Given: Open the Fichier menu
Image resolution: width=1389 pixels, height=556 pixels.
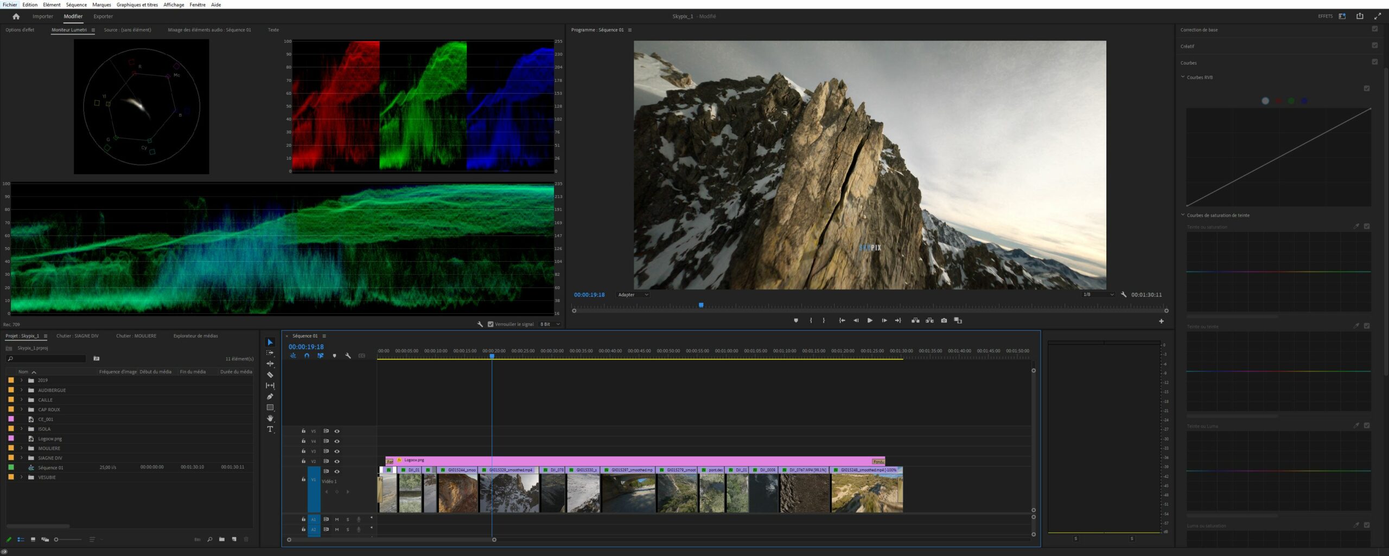Looking at the screenshot, I should tap(10, 4).
